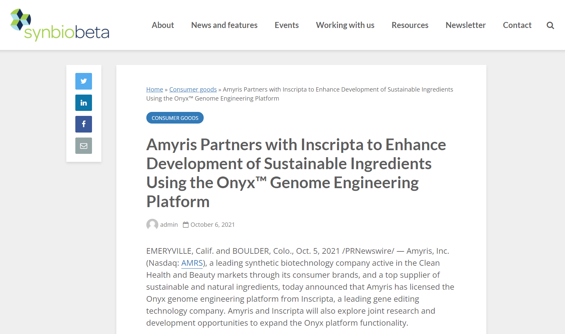Click the Home breadcrumb link
The height and width of the screenshot is (334, 565).
[x=155, y=89]
